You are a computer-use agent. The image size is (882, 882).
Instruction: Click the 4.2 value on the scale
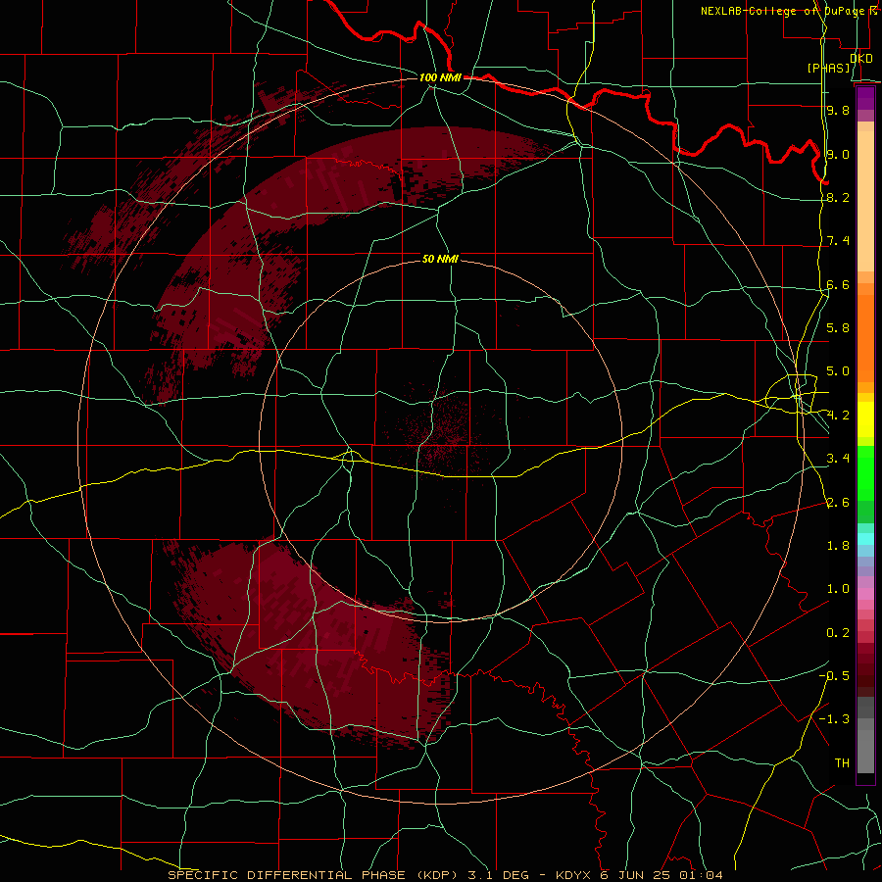tap(838, 416)
